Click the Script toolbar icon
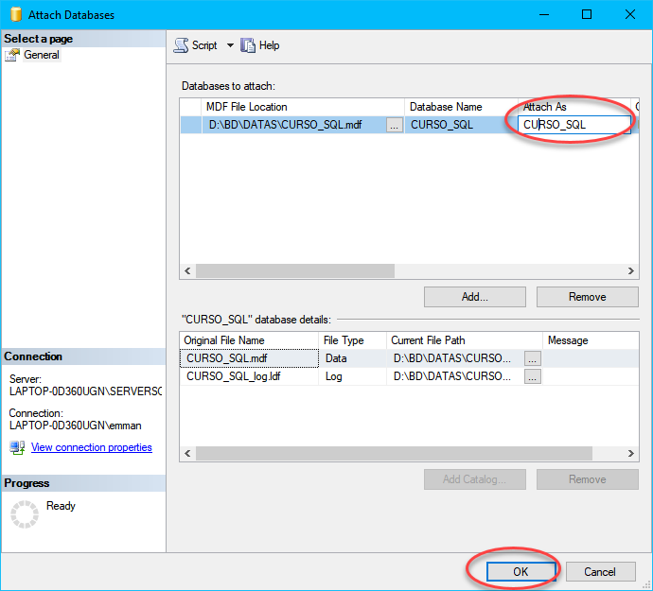Viewport: 653px width, 591px height. click(x=181, y=45)
